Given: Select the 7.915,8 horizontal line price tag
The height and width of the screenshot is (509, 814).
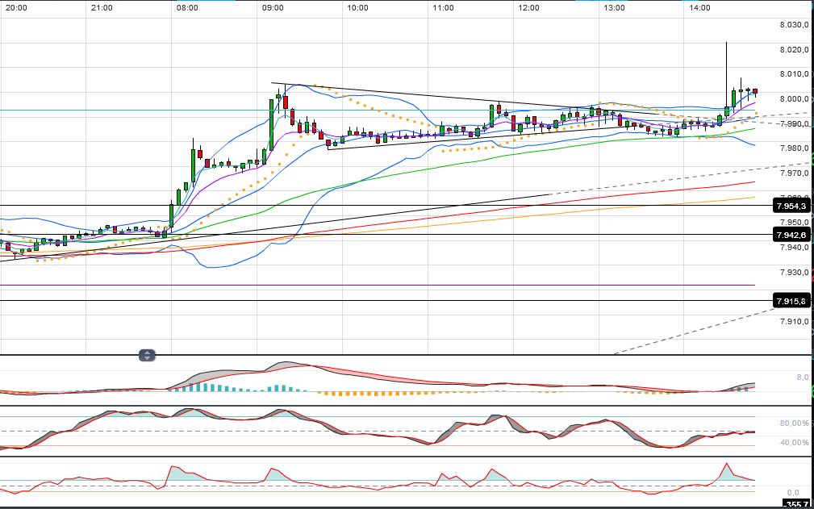Looking at the screenshot, I should pyautogui.click(x=791, y=301).
